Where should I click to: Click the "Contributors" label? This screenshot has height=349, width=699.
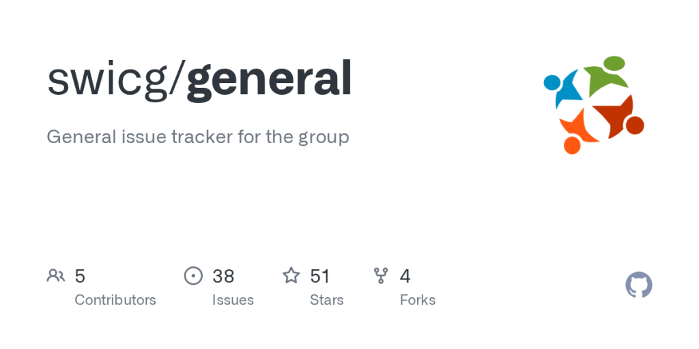[115, 300]
